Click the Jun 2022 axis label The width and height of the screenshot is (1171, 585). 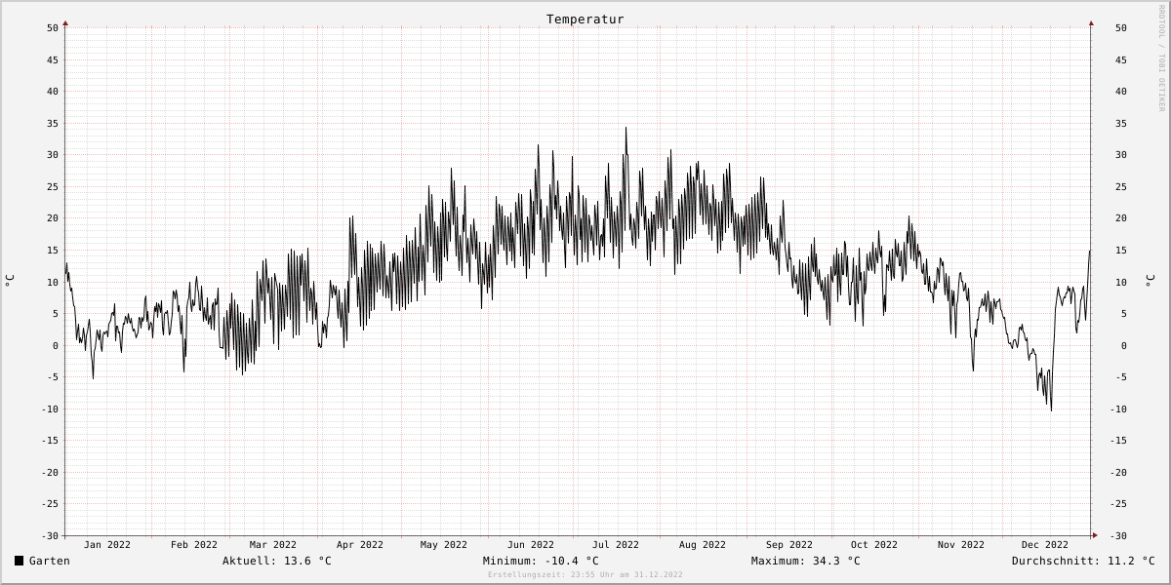(531, 545)
